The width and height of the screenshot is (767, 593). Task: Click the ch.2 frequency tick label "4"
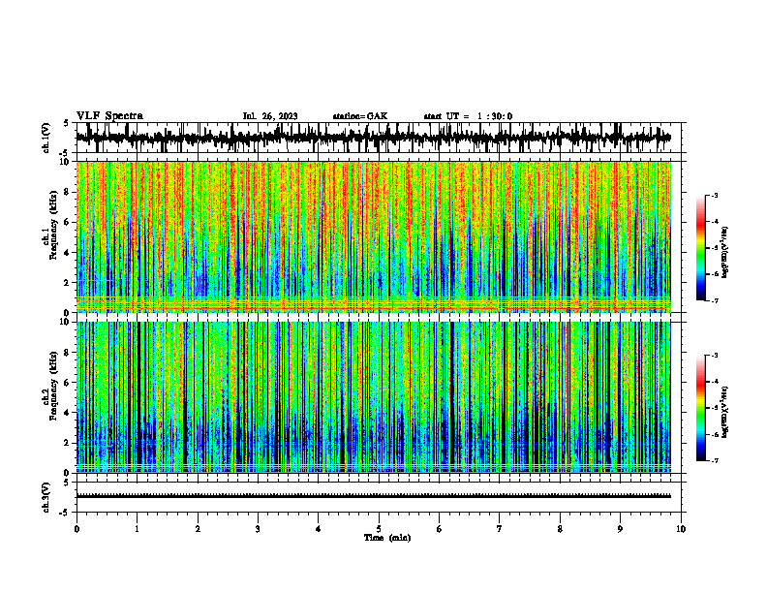pos(67,413)
